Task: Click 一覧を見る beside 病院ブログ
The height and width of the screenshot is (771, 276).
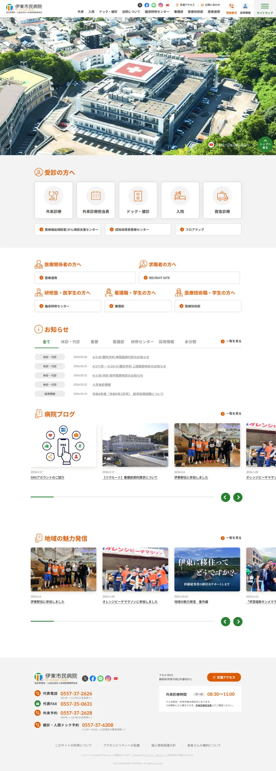Action: tap(231, 414)
